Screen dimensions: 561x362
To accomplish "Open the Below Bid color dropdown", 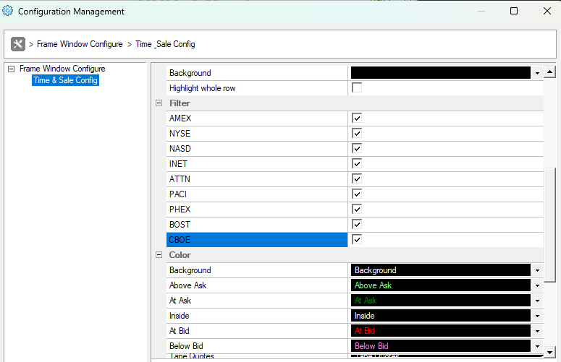I will coord(537,346).
